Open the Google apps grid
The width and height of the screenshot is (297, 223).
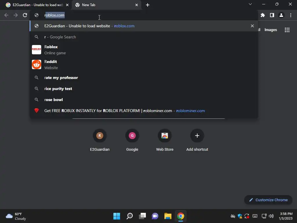click(x=287, y=30)
